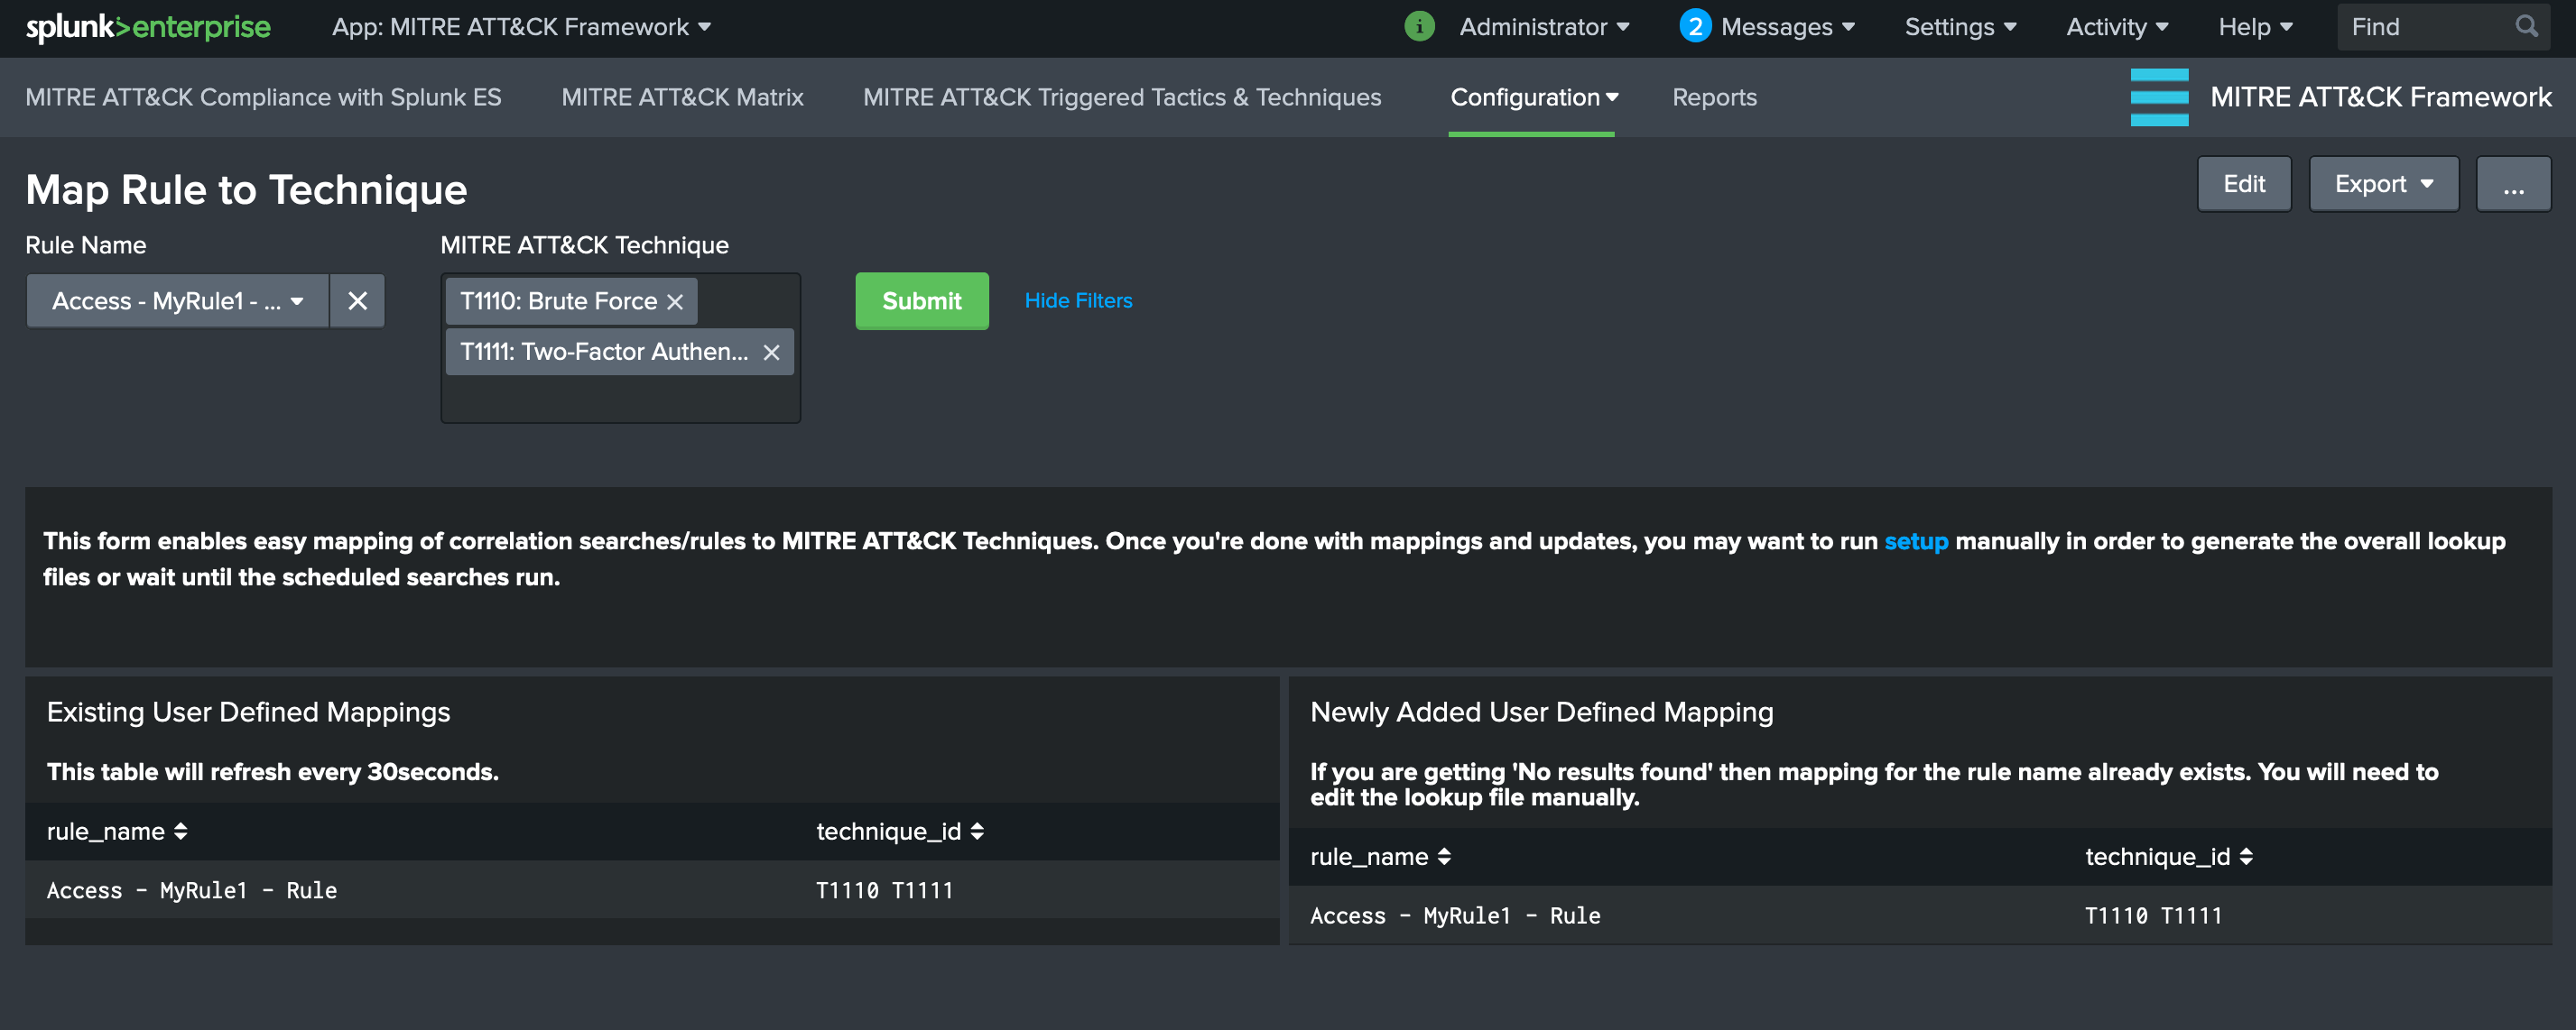
Task: Remove the T1111: Two-Factor Authentication tag
Action: pyautogui.click(x=771, y=353)
